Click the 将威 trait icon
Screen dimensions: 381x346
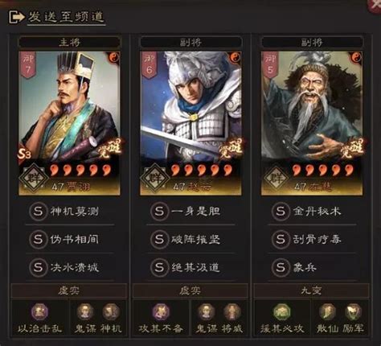tap(232, 311)
